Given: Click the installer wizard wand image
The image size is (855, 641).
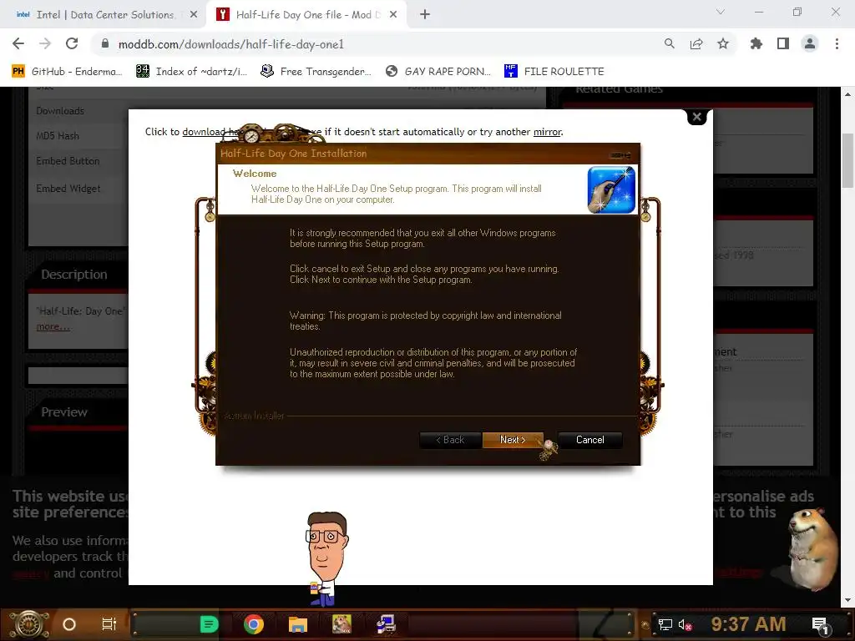Looking at the screenshot, I should tap(611, 189).
